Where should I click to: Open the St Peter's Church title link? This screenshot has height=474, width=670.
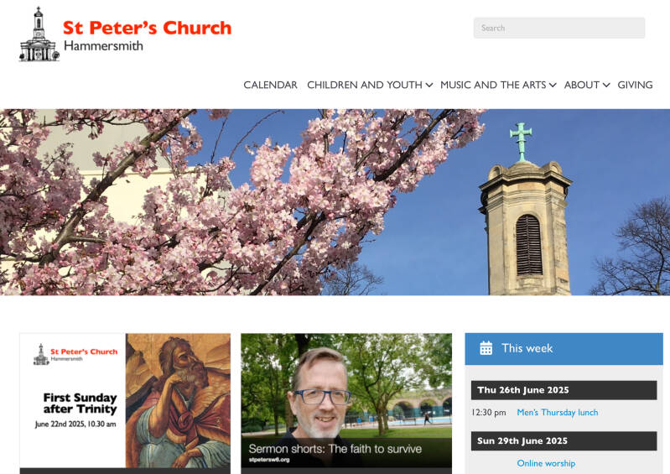(147, 28)
